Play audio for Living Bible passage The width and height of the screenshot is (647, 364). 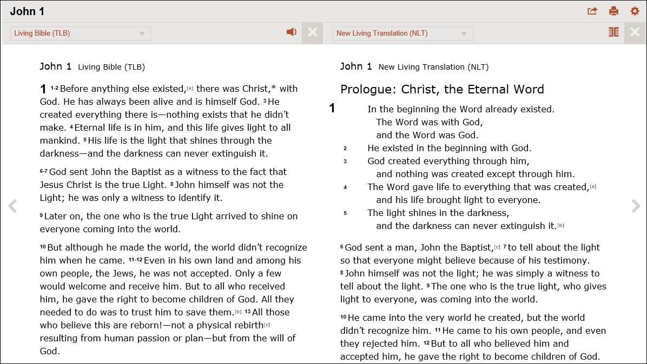click(x=292, y=32)
